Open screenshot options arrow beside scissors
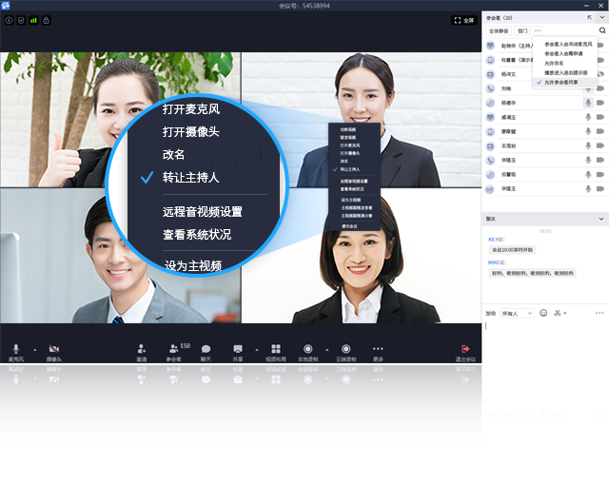This screenshot has height=504, width=609. [565, 313]
